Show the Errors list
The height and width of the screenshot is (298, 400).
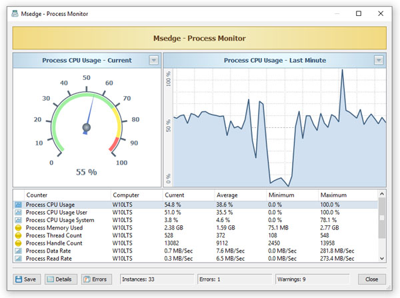97,279
